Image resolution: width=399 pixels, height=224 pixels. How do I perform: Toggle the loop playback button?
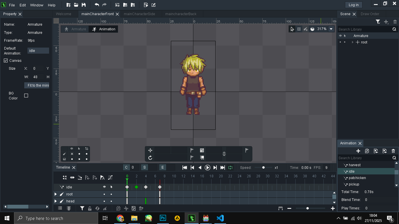[230, 168]
